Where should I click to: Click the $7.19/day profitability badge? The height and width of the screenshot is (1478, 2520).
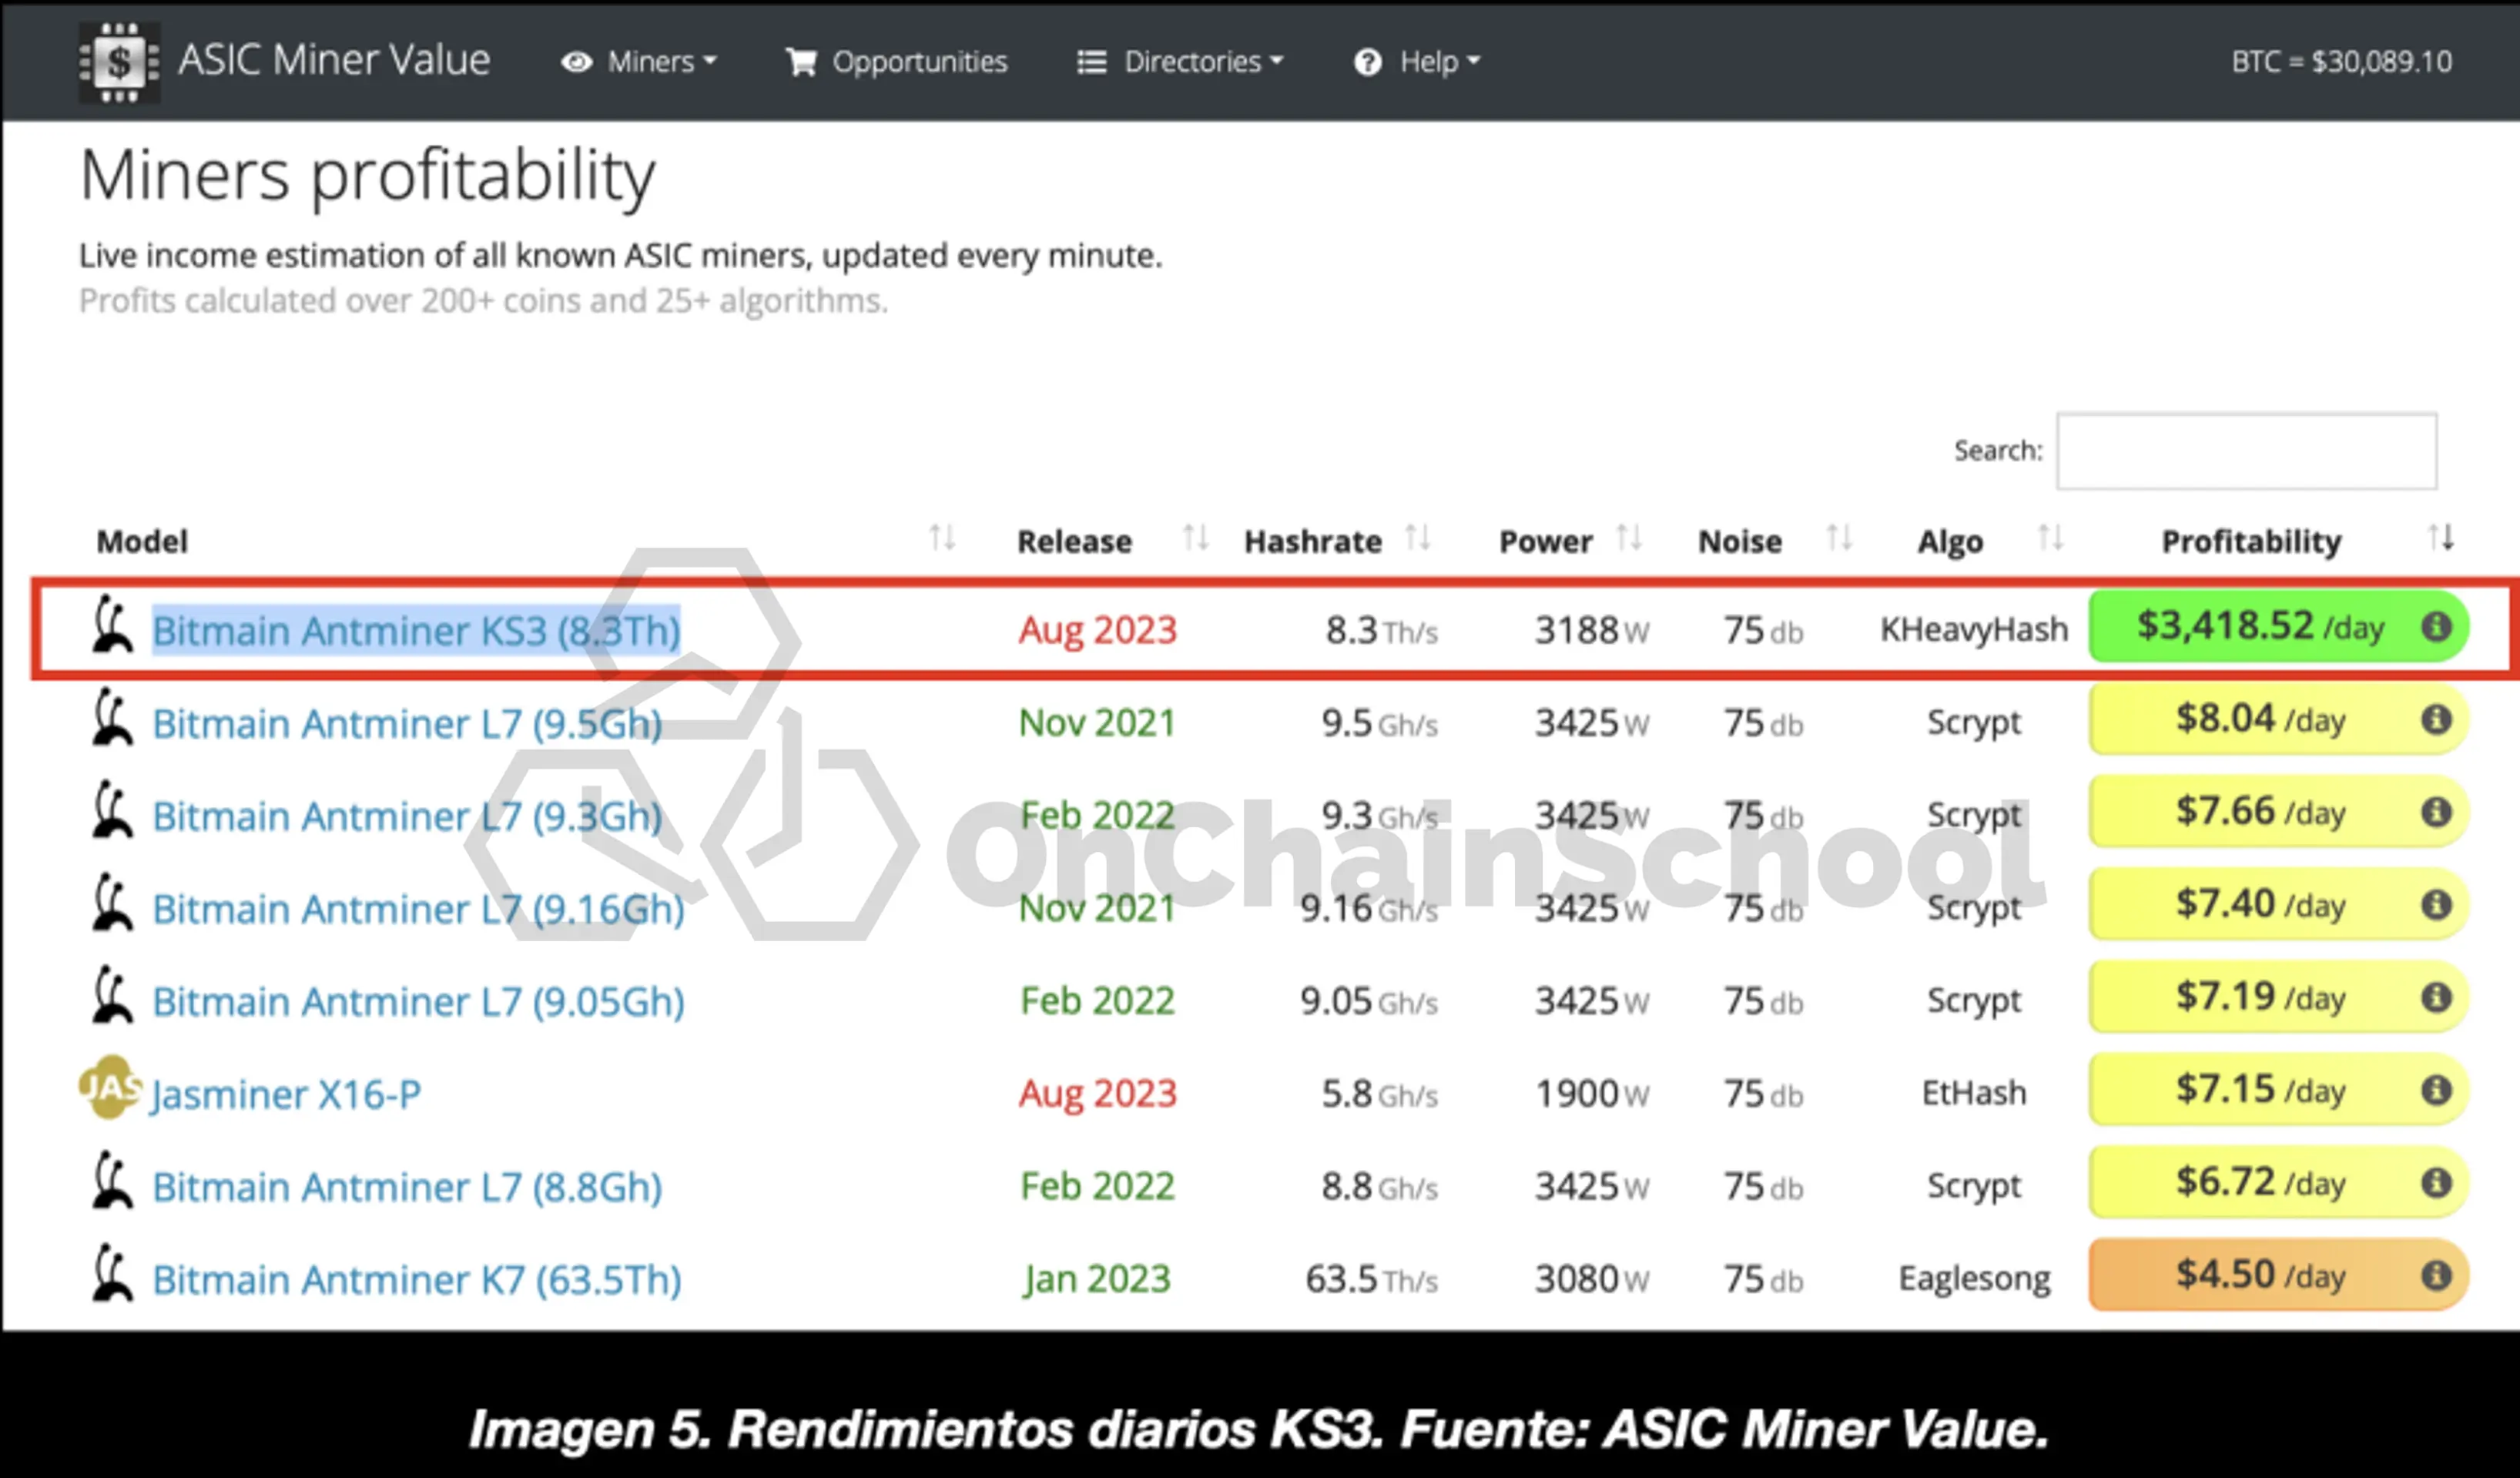coord(2278,997)
